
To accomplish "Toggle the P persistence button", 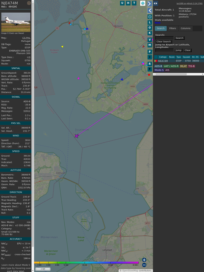I will (x=150, y=52).
